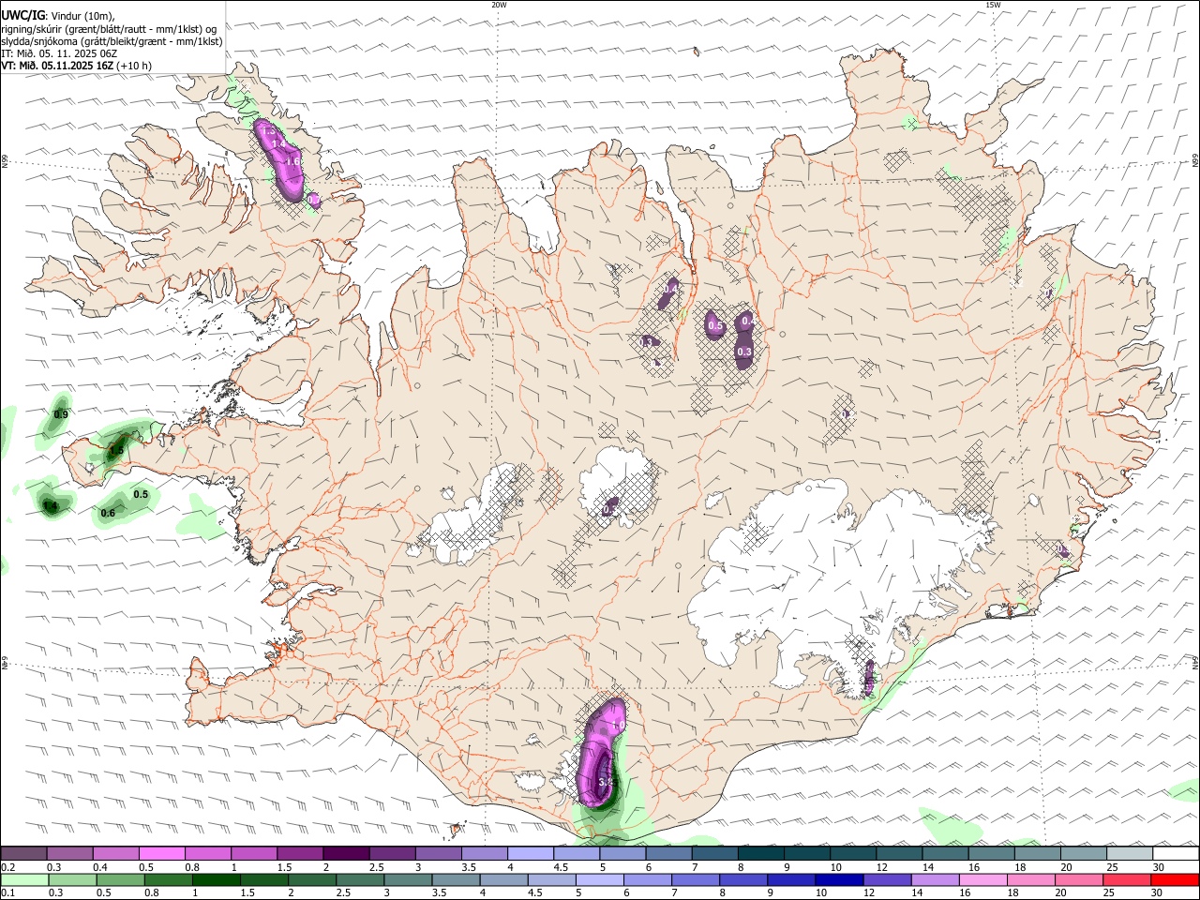
Task: Click the '(+10 h)' forecast offset text
Action: click(135, 66)
